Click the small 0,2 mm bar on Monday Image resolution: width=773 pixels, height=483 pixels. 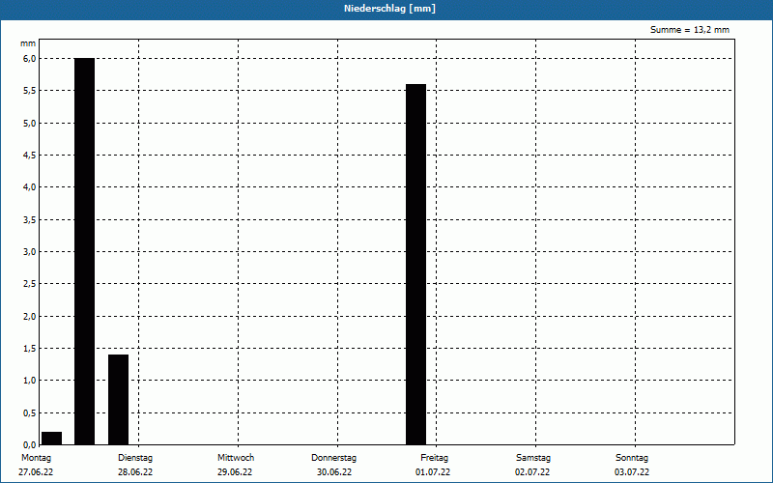(52, 439)
